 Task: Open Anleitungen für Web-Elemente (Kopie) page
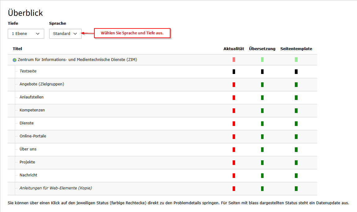coord(56,188)
